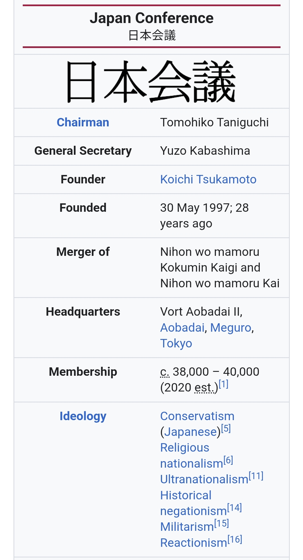Click the Ideology label link
The image size is (303, 560).
(83, 416)
